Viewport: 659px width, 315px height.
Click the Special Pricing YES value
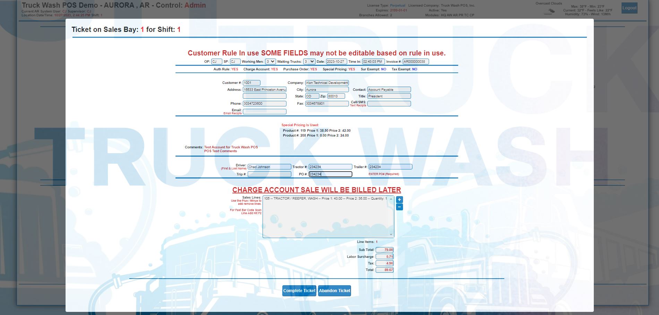(352, 69)
